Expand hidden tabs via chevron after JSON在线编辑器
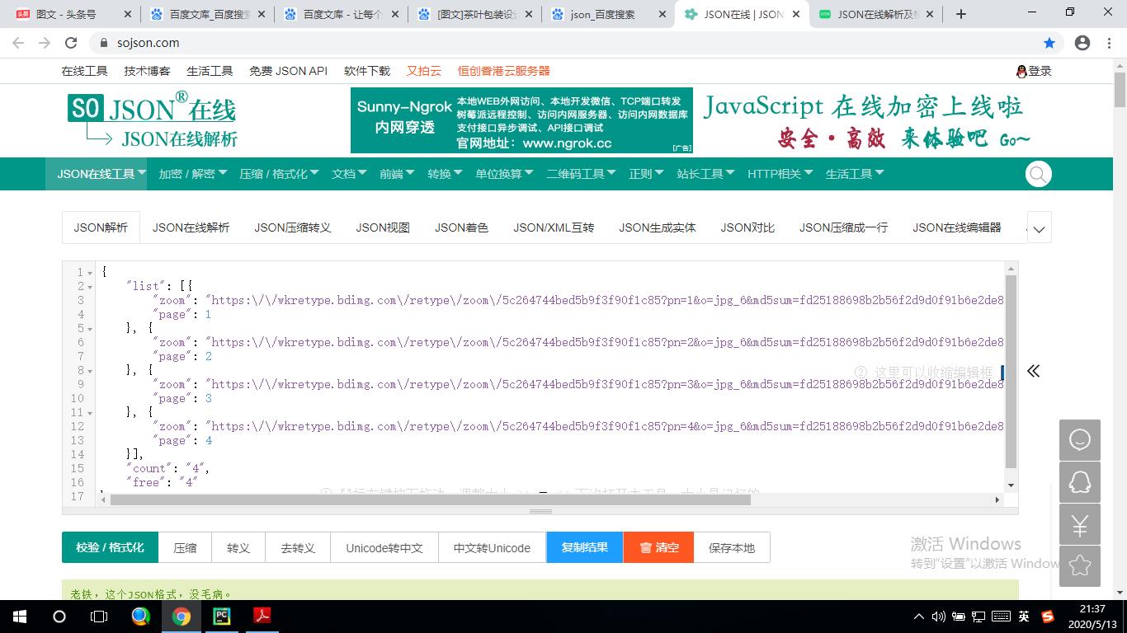Viewport: 1127px width, 633px height. pos(1039,228)
